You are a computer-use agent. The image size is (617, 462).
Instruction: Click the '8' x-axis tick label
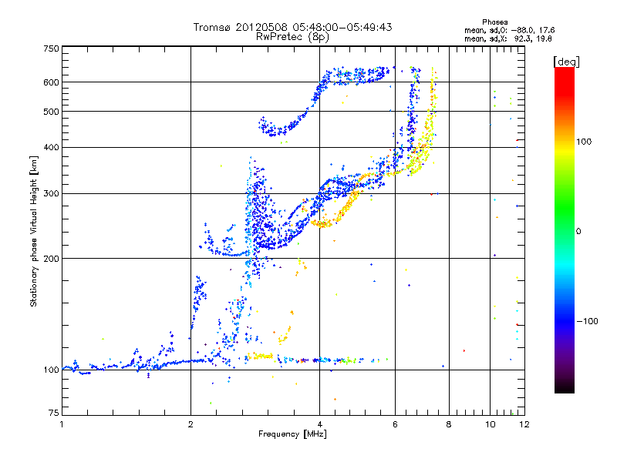coord(449,424)
